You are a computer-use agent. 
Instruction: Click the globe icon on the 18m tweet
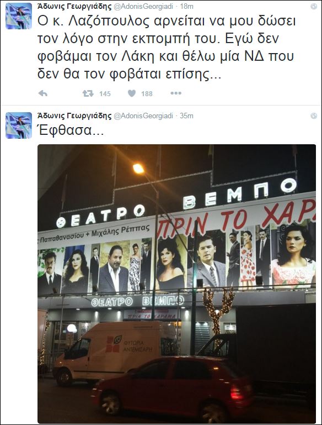[314, 7]
